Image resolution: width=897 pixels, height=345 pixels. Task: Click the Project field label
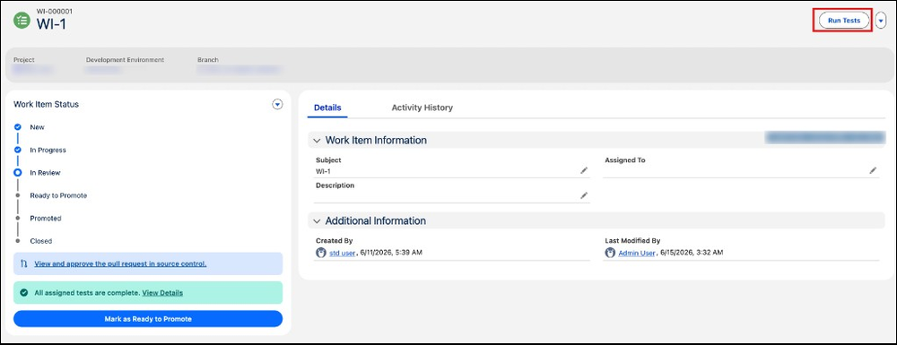pyautogui.click(x=24, y=59)
